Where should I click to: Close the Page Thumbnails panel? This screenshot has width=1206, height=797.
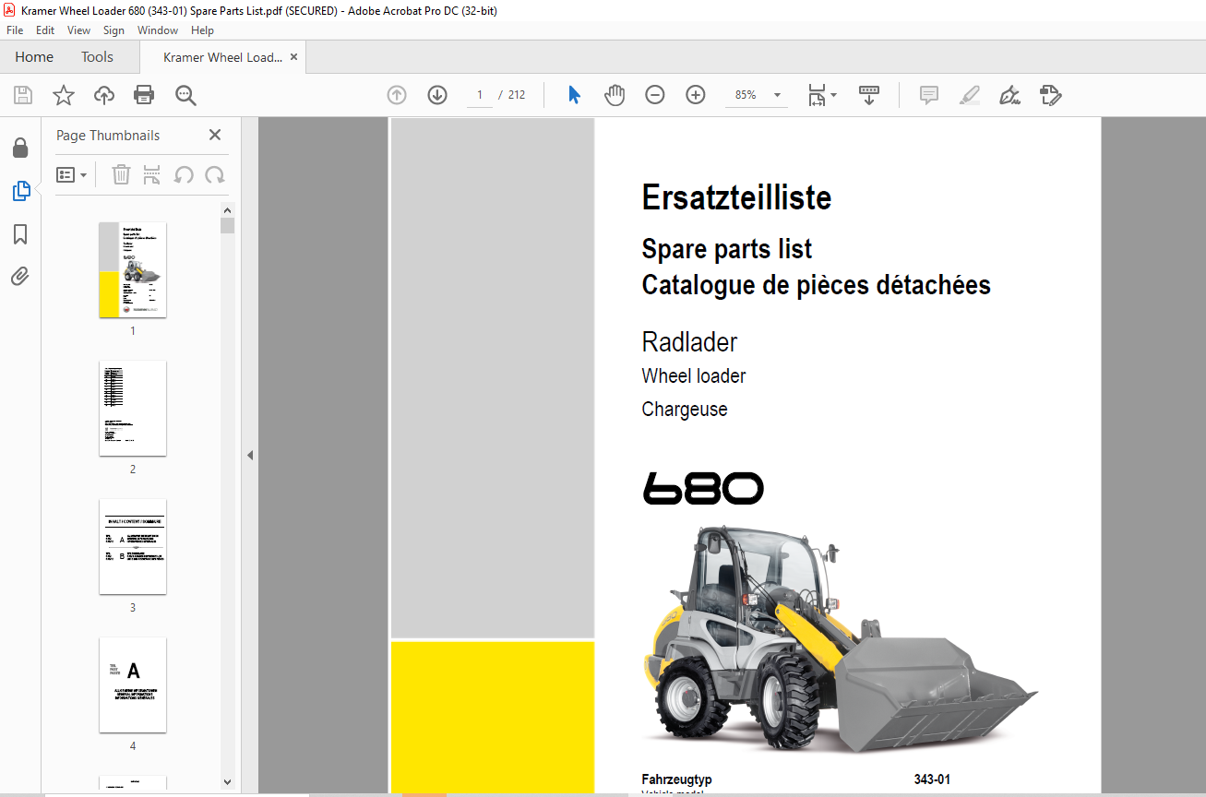(215, 135)
